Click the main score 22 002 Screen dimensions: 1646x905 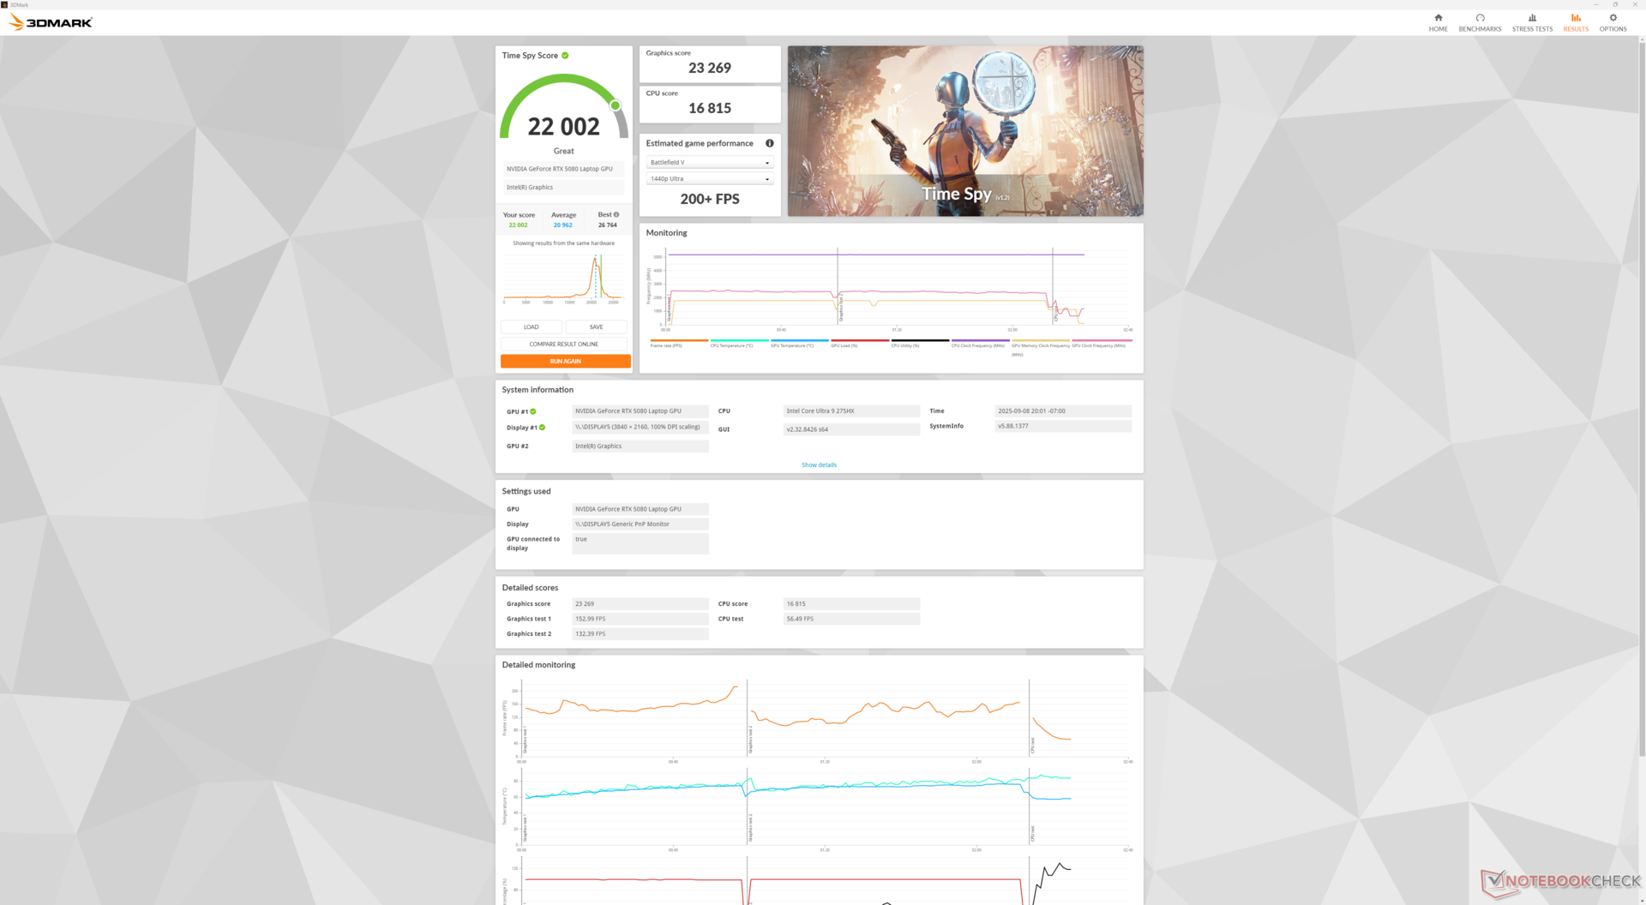tap(564, 127)
